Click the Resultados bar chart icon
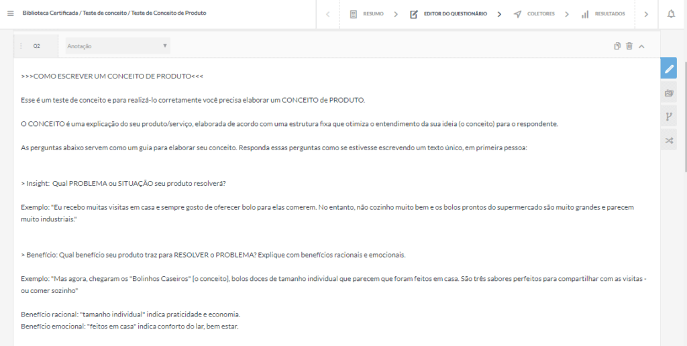Viewport: 687px width, 346px height. coord(585,14)
